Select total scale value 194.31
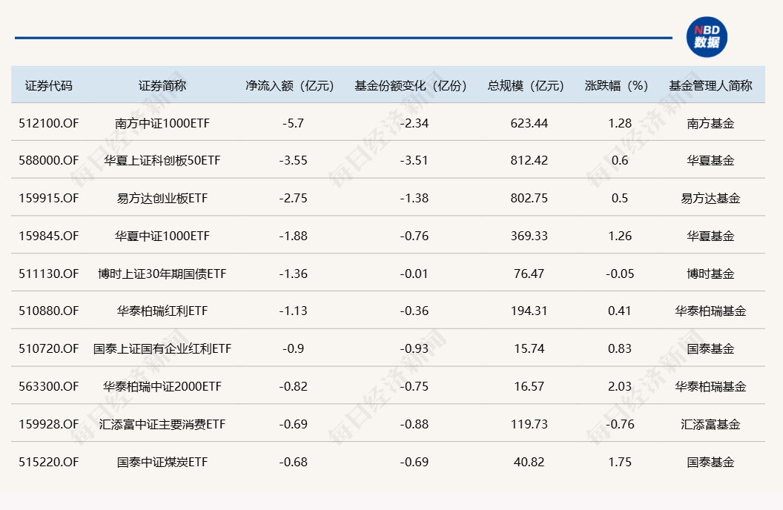Image resolution: width=783 pixels, height=510 pixels. click(x=529, y=311)
